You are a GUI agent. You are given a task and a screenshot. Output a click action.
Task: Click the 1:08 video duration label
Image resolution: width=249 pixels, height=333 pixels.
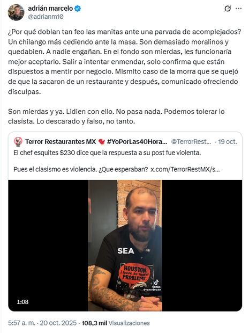point(22,302)
